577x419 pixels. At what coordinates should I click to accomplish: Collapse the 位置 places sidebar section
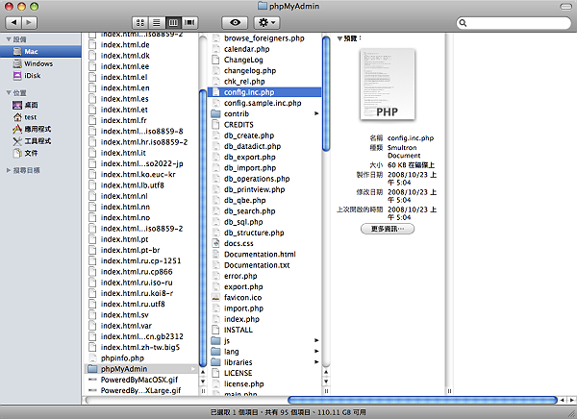[x=9, y=92]
